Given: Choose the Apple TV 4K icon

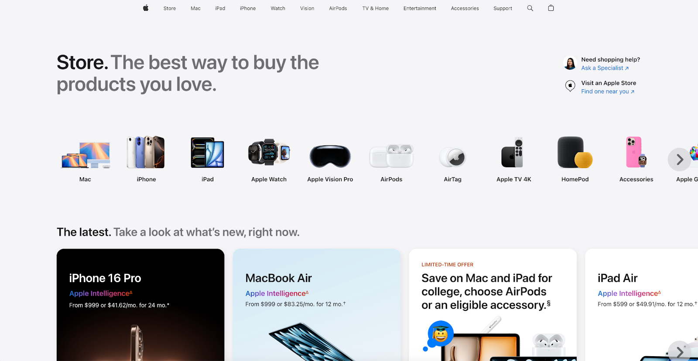Looking at the screenshot, I should 514,152.
